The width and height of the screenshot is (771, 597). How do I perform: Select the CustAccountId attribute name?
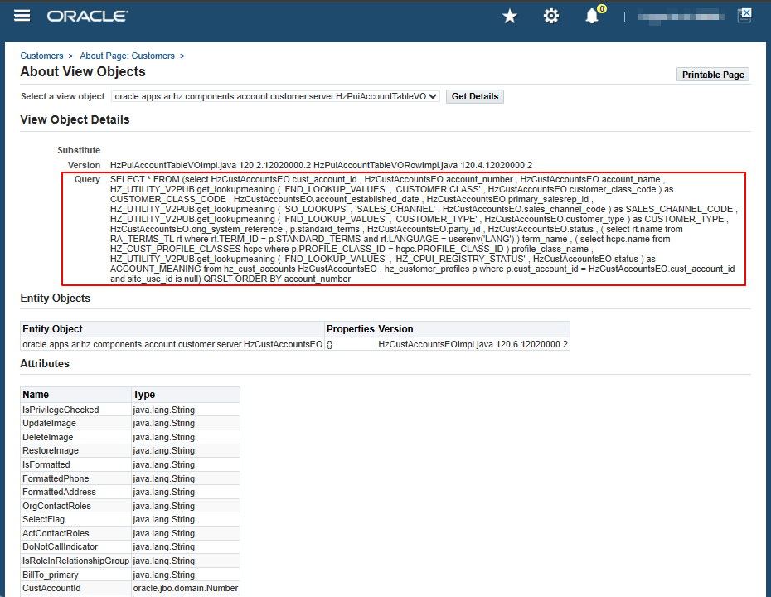tap(51, 588)
